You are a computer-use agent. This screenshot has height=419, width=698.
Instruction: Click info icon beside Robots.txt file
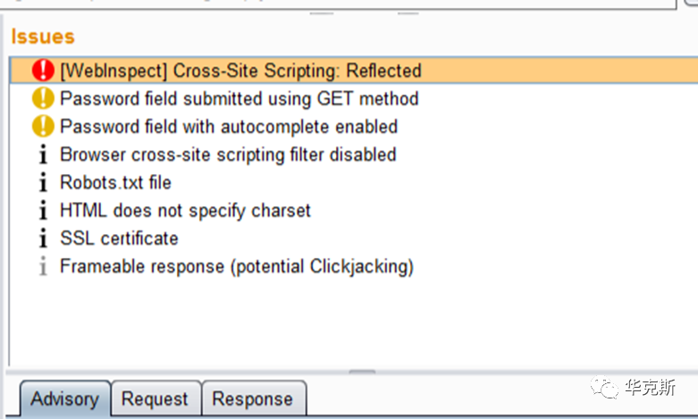(x=43, y=182)
